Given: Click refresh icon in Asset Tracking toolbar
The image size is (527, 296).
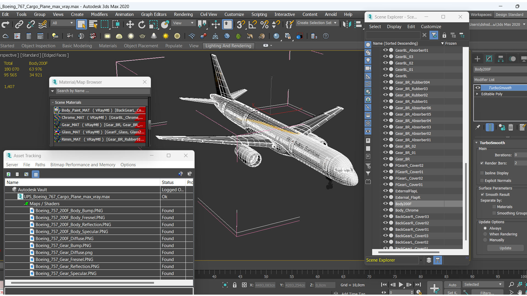Looking at the screenshot, I should (9, 174).
